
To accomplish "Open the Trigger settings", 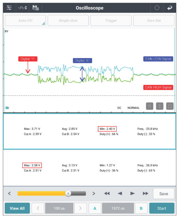I will click(111, 20).
